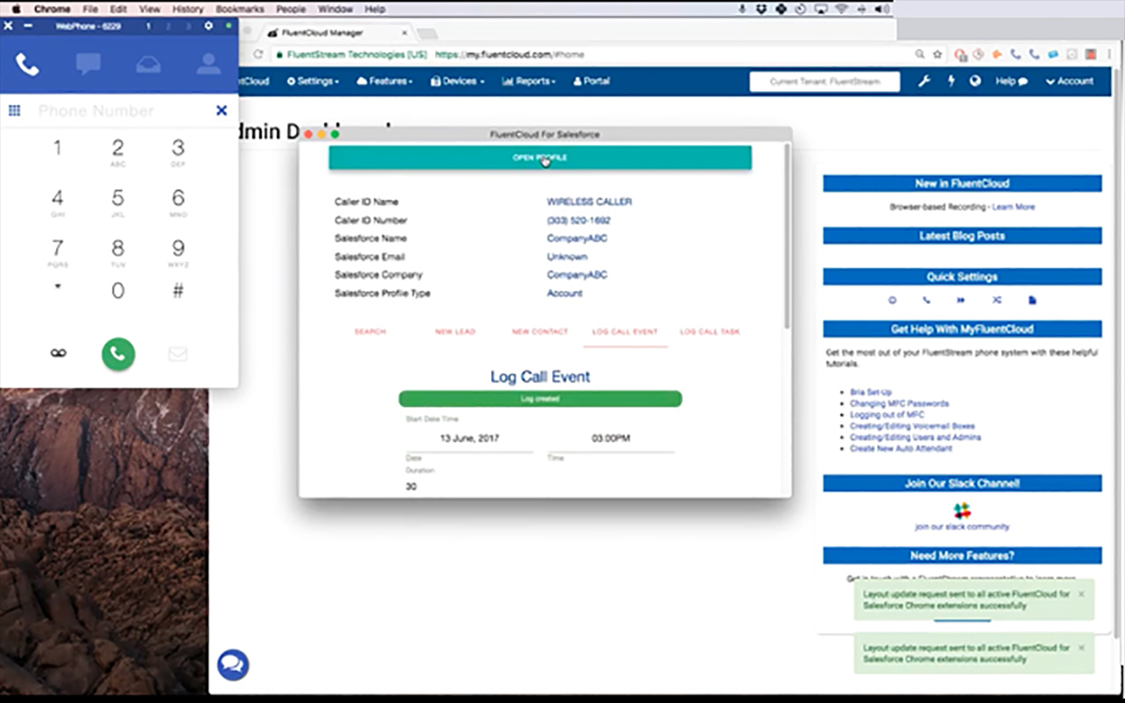Tap the star key on keypad
The height and width of the screenshot is (703, 1125).
tap(58, 287)
